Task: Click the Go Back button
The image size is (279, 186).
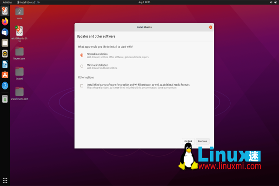Action: [x=188, y=141]
